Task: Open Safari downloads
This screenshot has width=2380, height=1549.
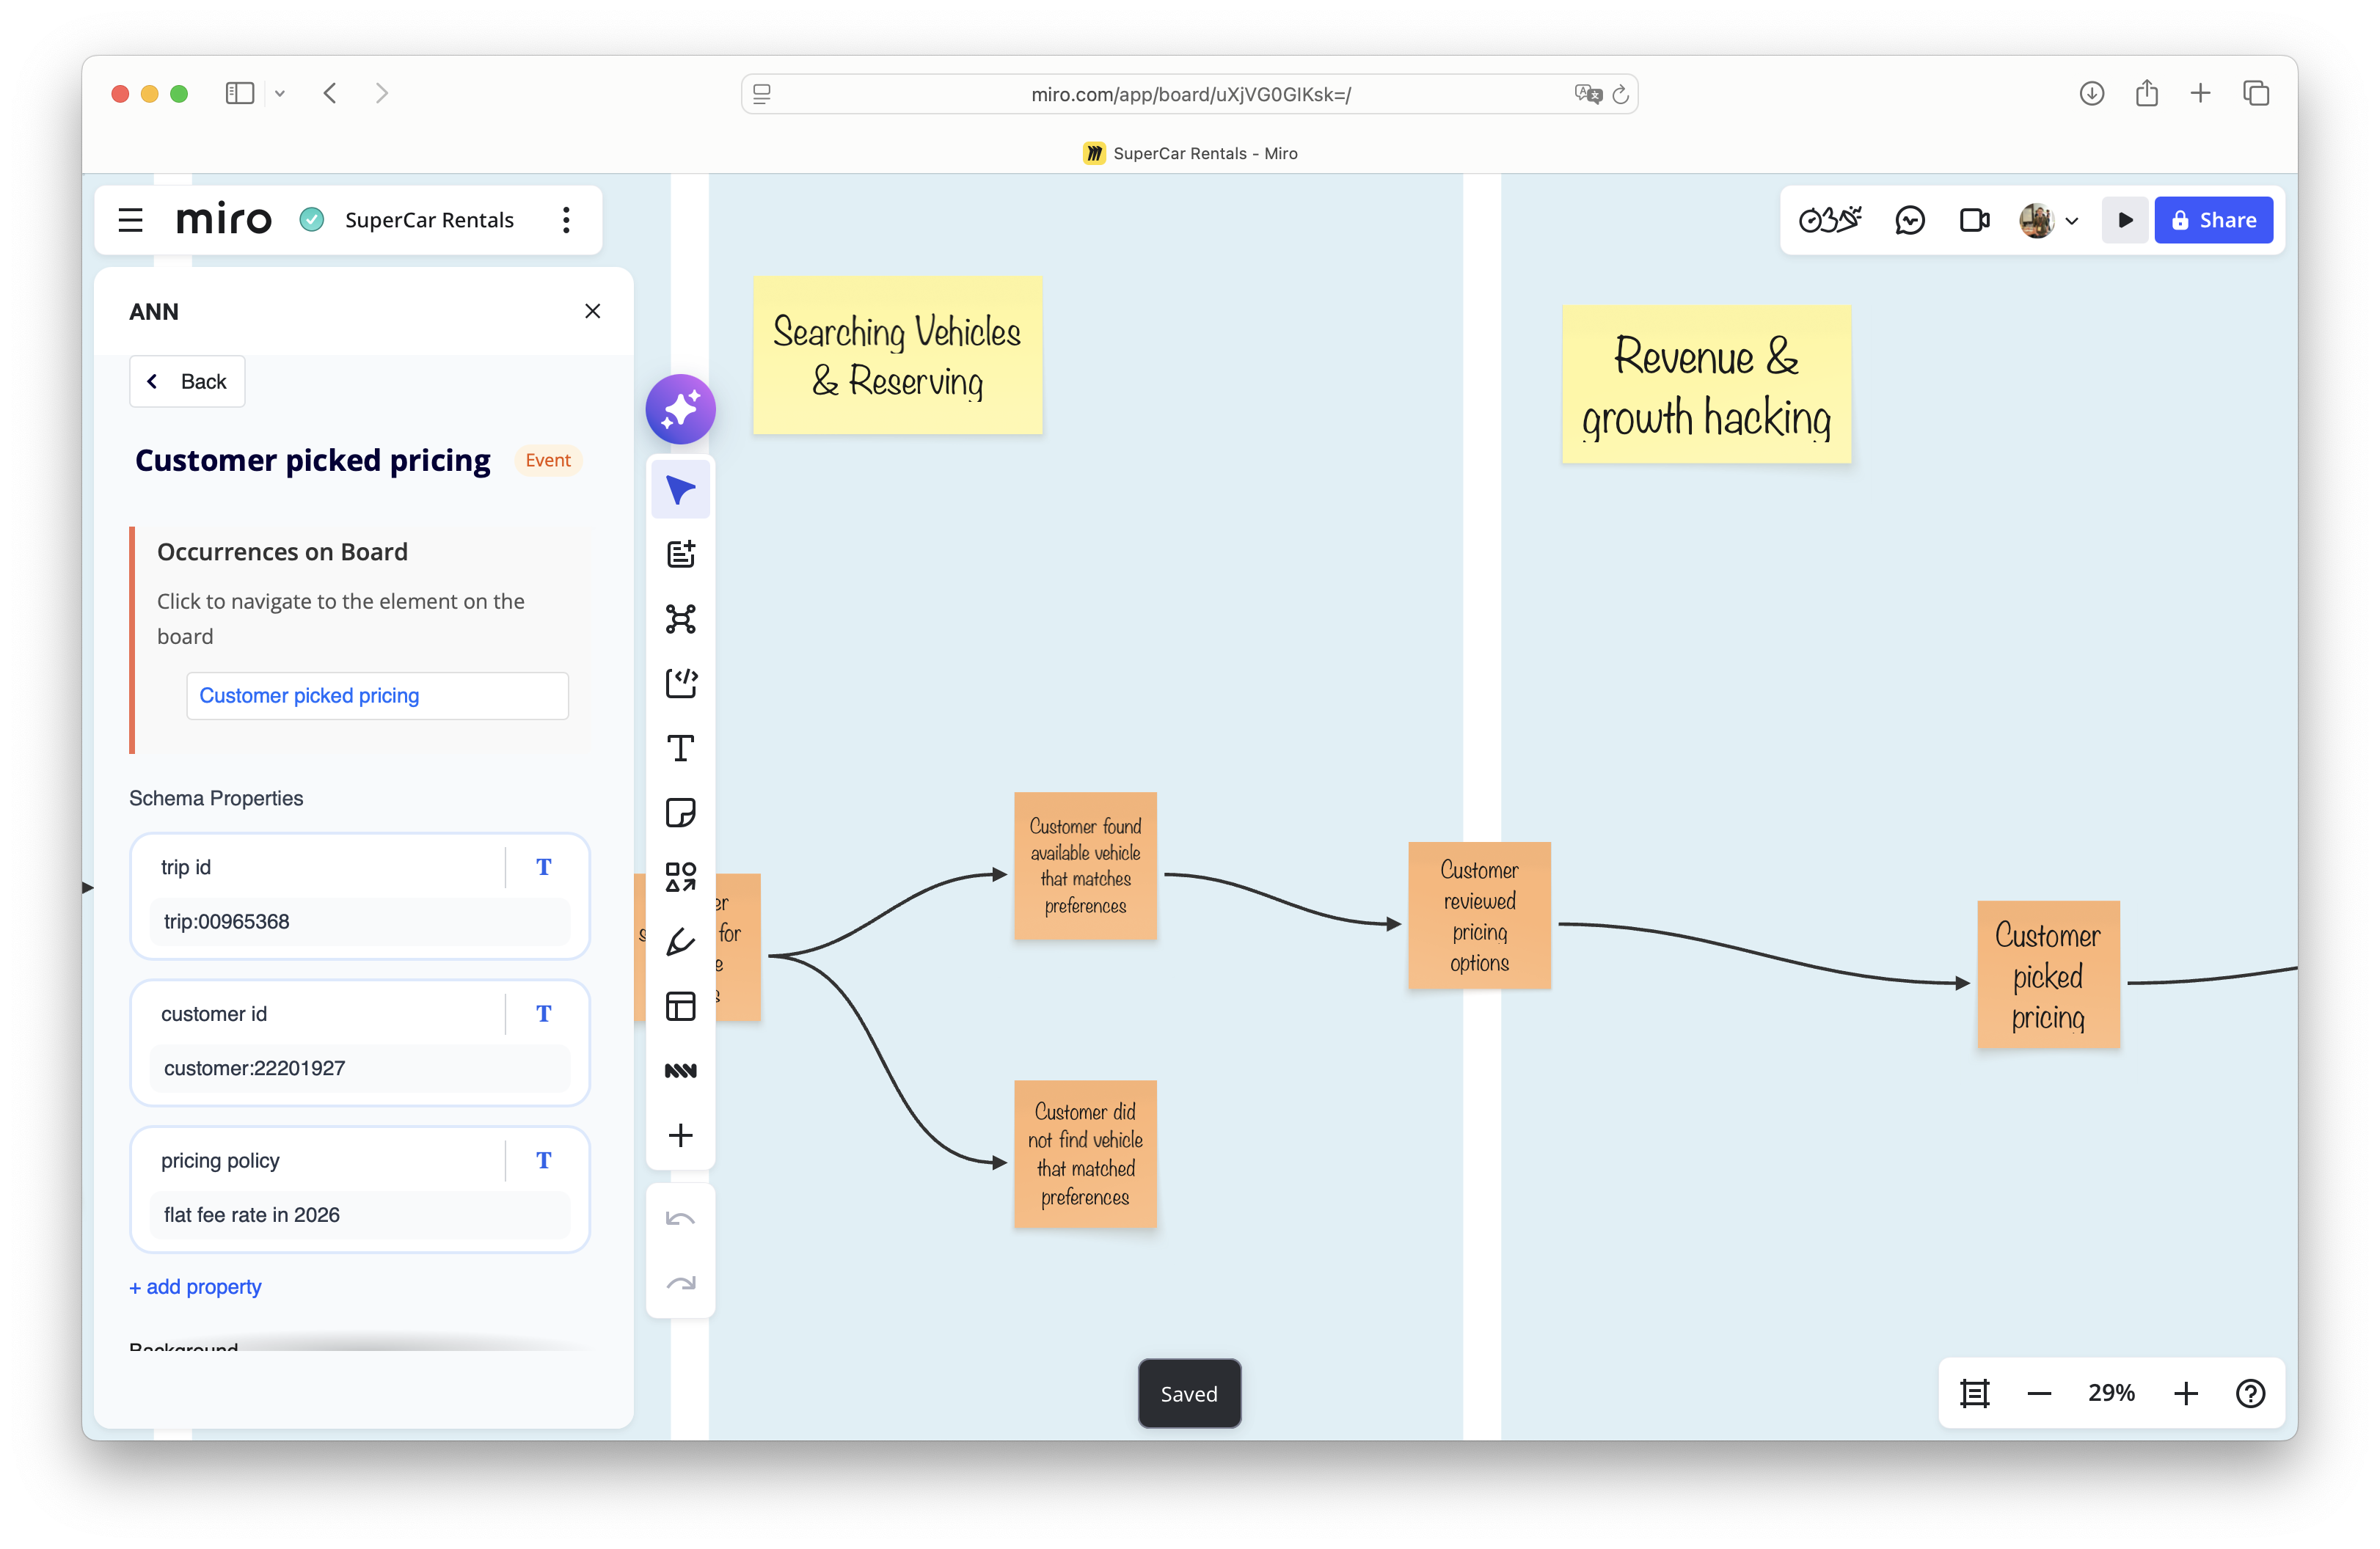Action: (2092, 93)
